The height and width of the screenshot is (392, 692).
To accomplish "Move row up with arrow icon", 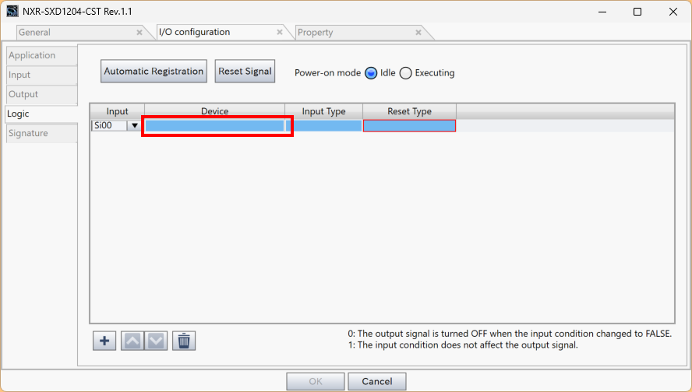I will [x=132, y=341].
